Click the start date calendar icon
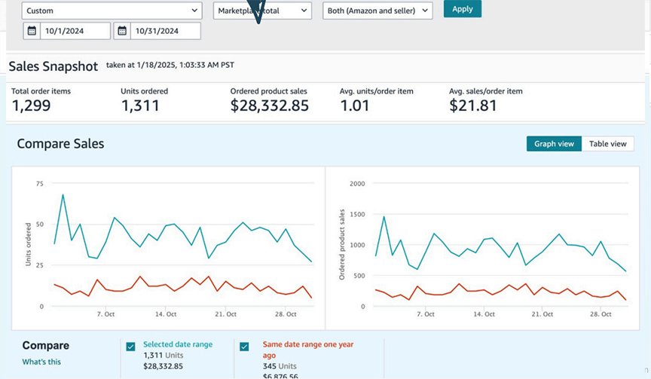Screen dimensions: 651x379 click(x=31, y=31)
